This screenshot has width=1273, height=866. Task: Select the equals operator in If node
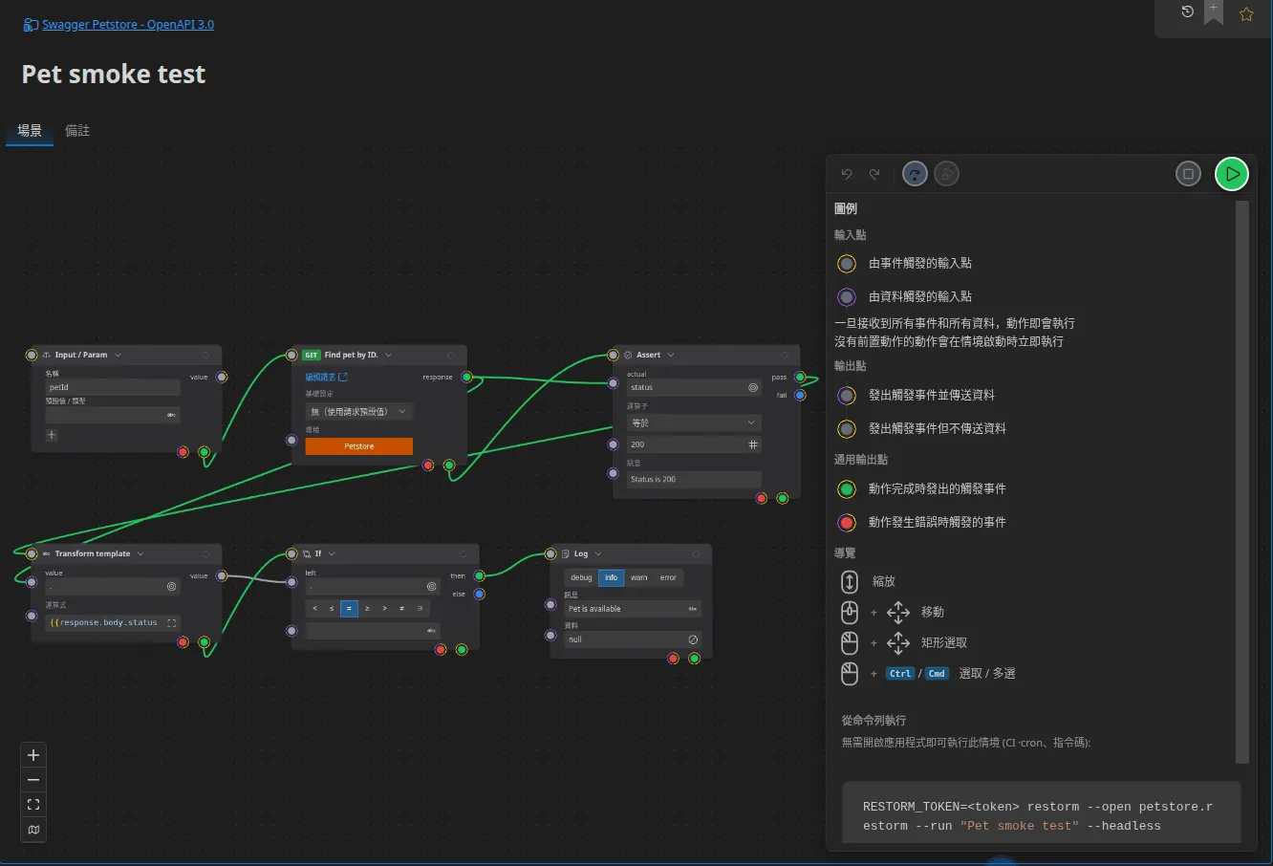point(350,608)
